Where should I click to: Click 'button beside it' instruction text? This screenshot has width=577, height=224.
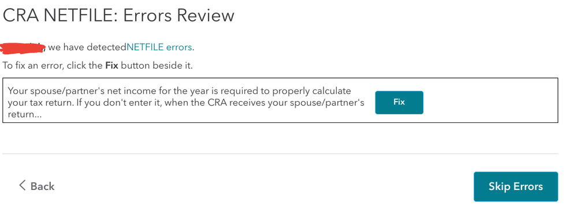pos(157,66)
